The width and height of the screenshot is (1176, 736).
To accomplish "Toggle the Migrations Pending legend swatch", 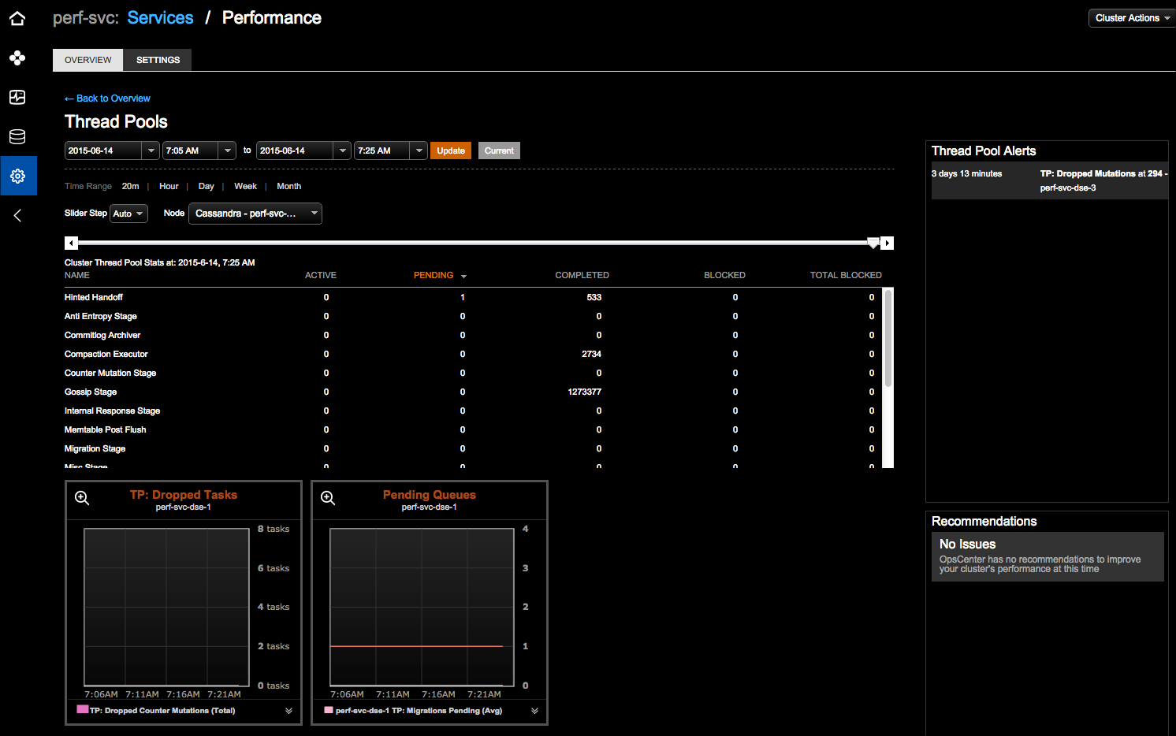I will (x=328, y=710).
